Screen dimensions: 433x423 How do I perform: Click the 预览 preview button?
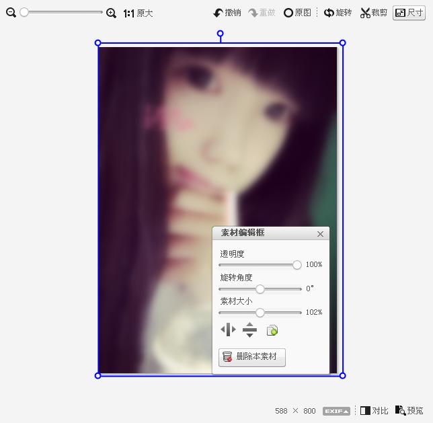pos(409,411)
